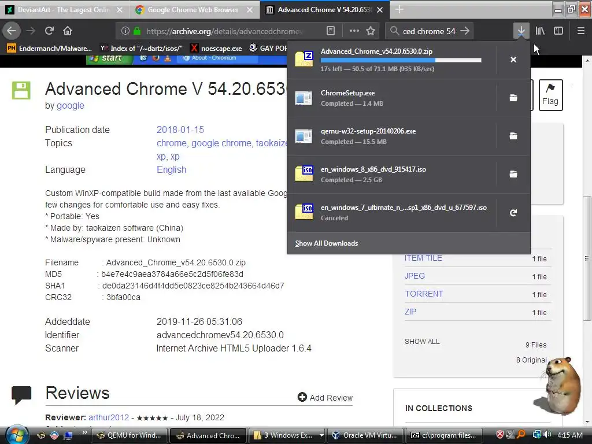The image size is (592, 444).
Task: Open containing folder for en_windows_8 iso
Action: coord(513,174)
